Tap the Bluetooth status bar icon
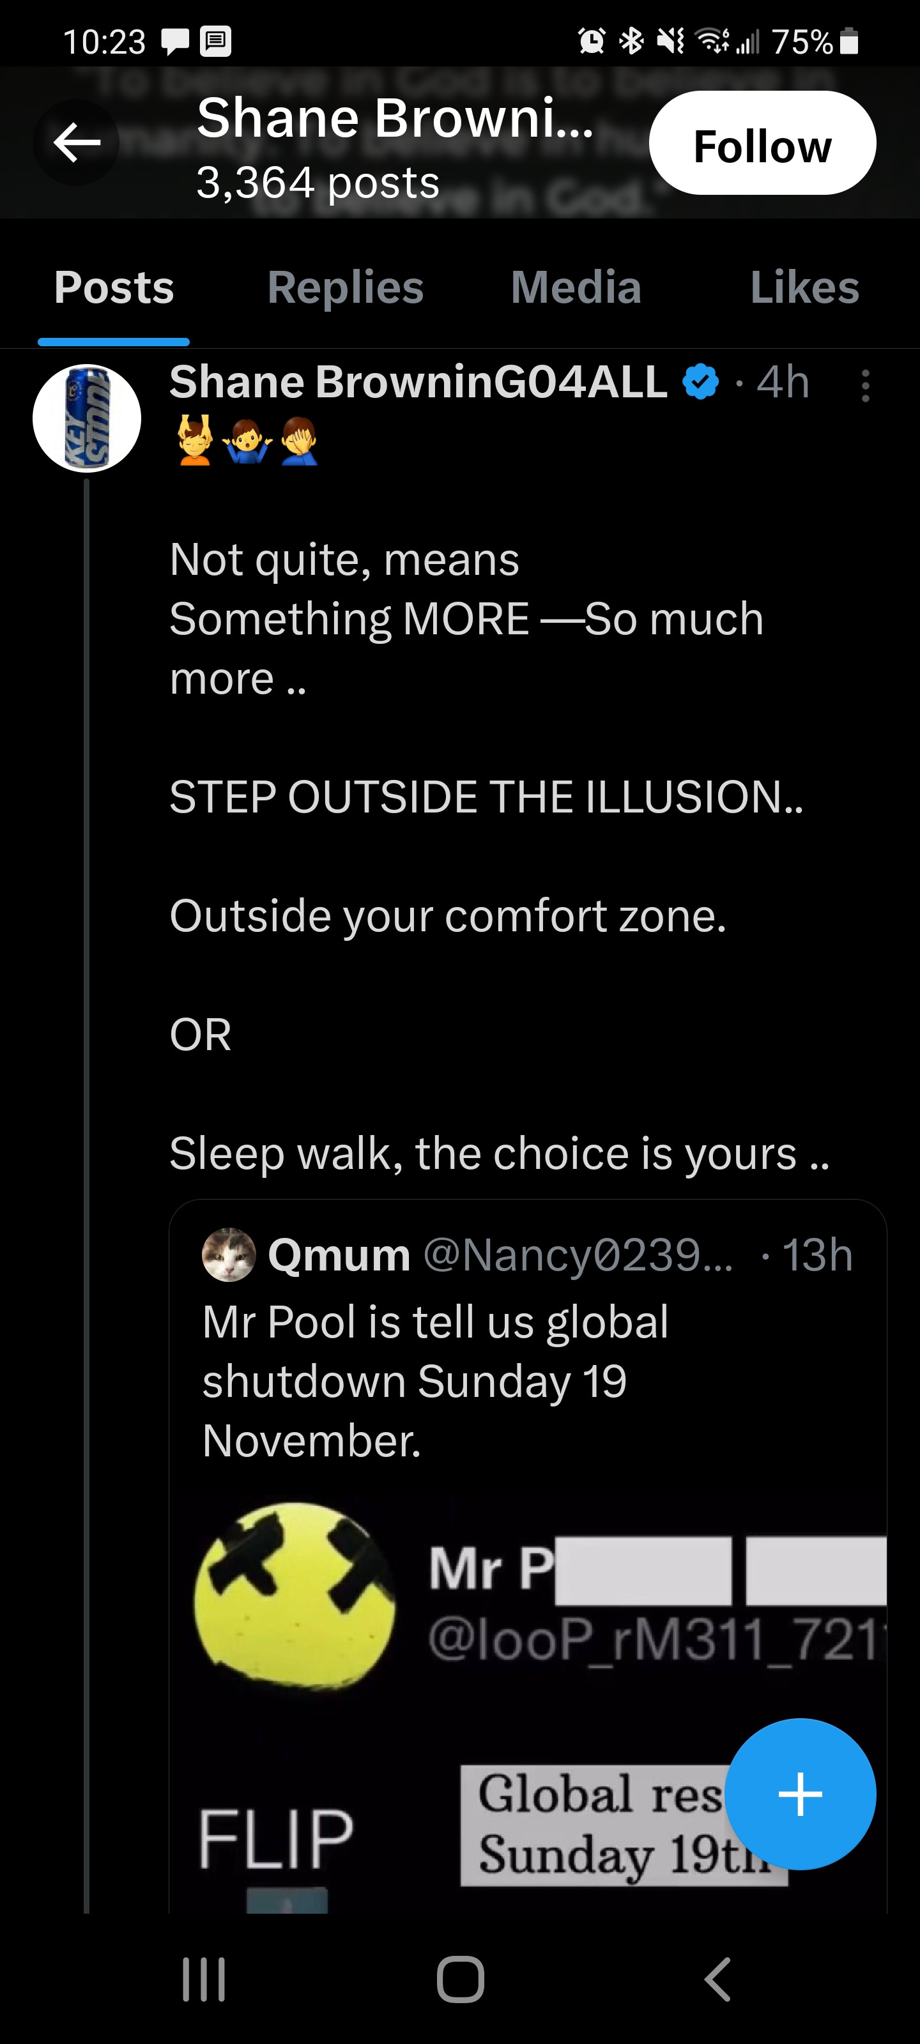This screenshot has height=2044, width=920. (632, 40)
